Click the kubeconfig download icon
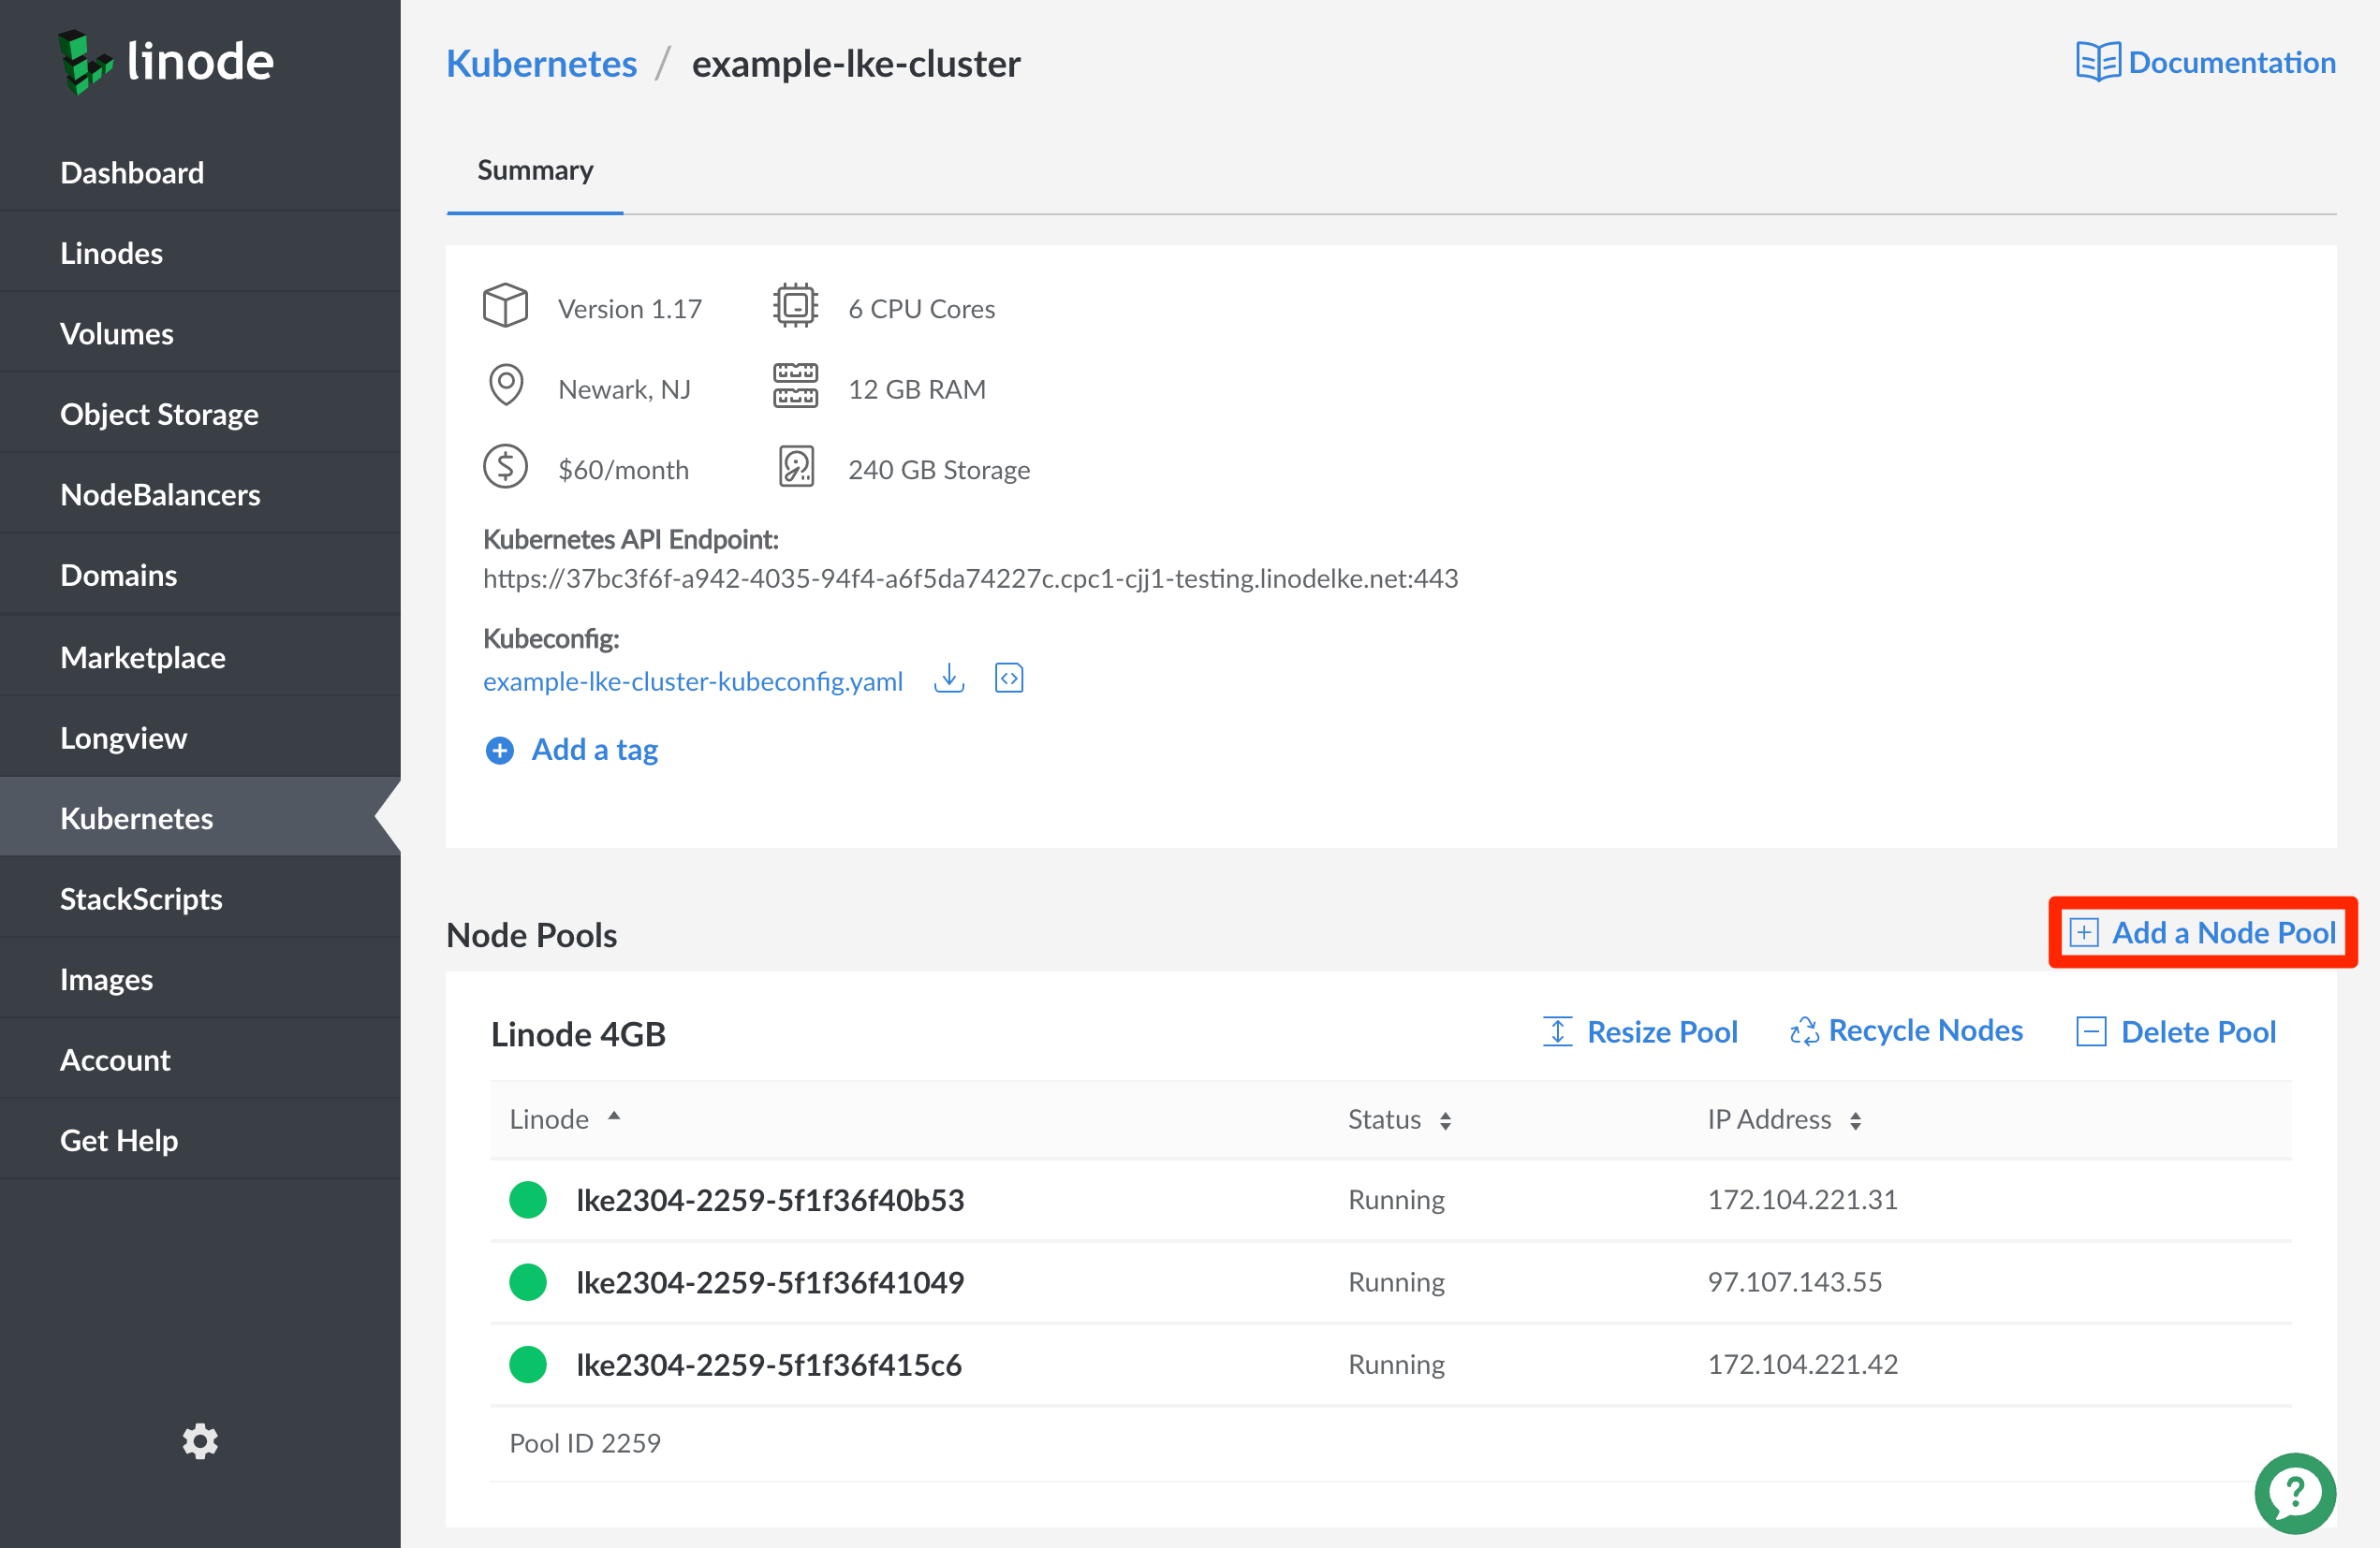 [948, 679]
